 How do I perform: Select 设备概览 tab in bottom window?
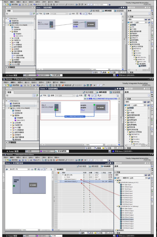[x=60, y=169]
